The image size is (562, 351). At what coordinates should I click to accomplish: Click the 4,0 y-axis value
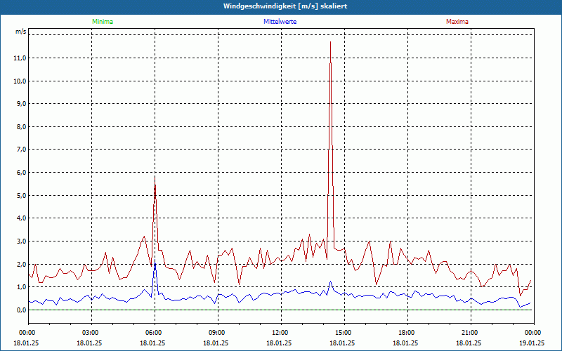[x=22, y=218]
